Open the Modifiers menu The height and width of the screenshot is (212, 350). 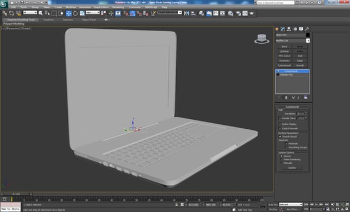(71, 7)
